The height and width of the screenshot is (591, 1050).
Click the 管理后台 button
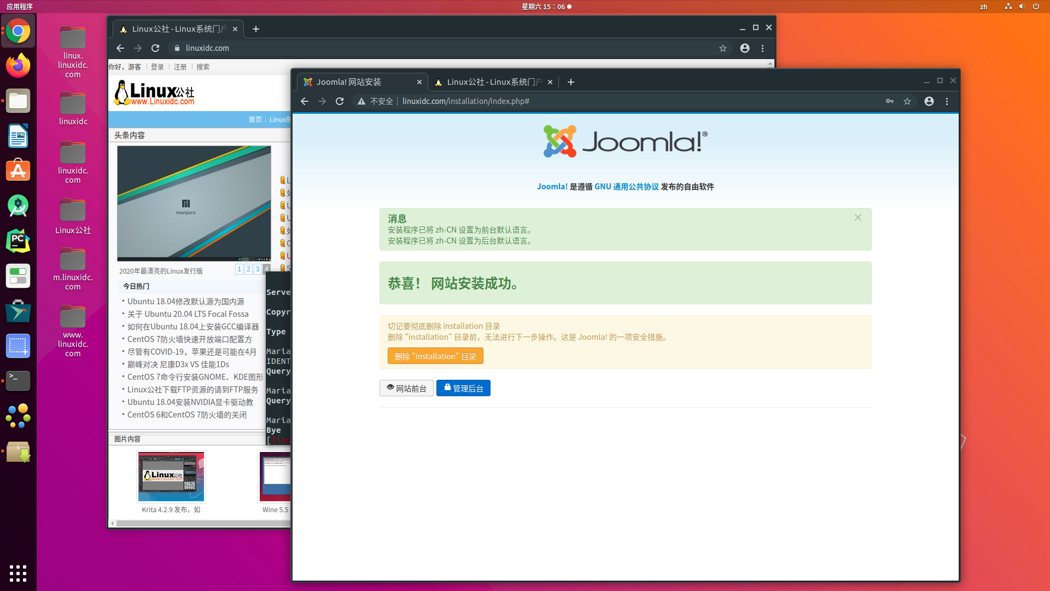(x=463, y=388)
